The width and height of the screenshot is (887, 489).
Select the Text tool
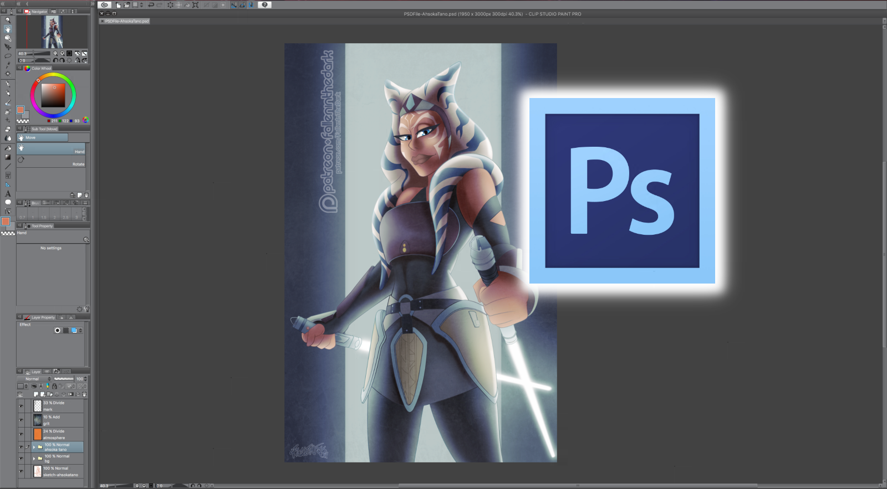(x=8, y=194)
